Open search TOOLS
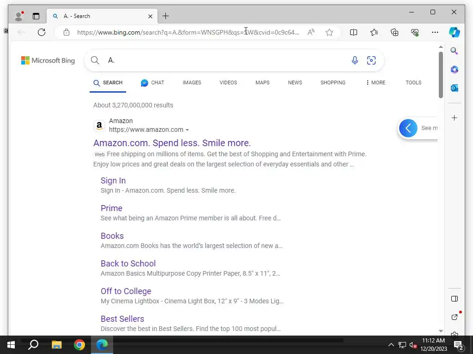This screenshot has height=354, width=473. tap(413, 83)
